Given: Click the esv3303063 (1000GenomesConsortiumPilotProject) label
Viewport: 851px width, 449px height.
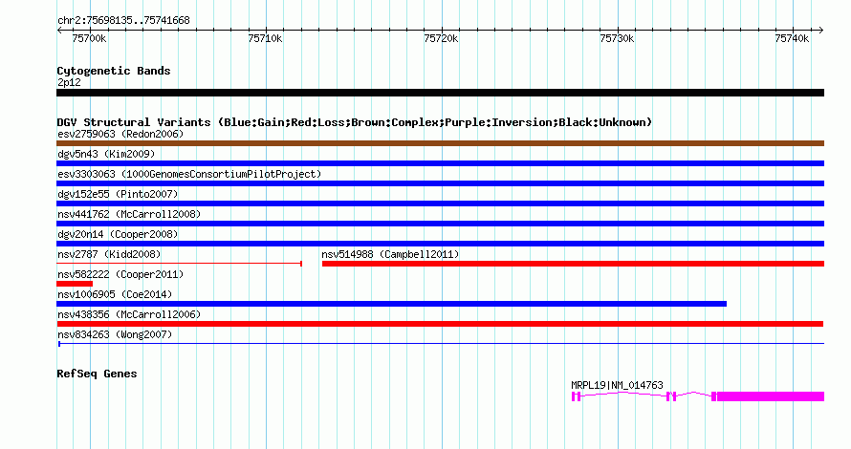Looking at the screenshot, I should click(x=189, y=174).
